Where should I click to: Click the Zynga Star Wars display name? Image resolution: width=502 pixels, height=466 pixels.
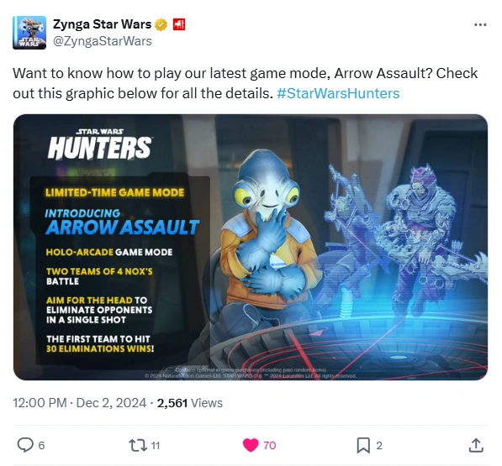pyautogui.click(x=102, y=24)
